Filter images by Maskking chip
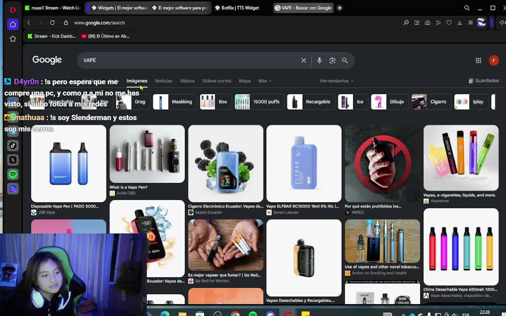This screenshot has width=506, height=316. pyautogui.click(x=175, y=101)
